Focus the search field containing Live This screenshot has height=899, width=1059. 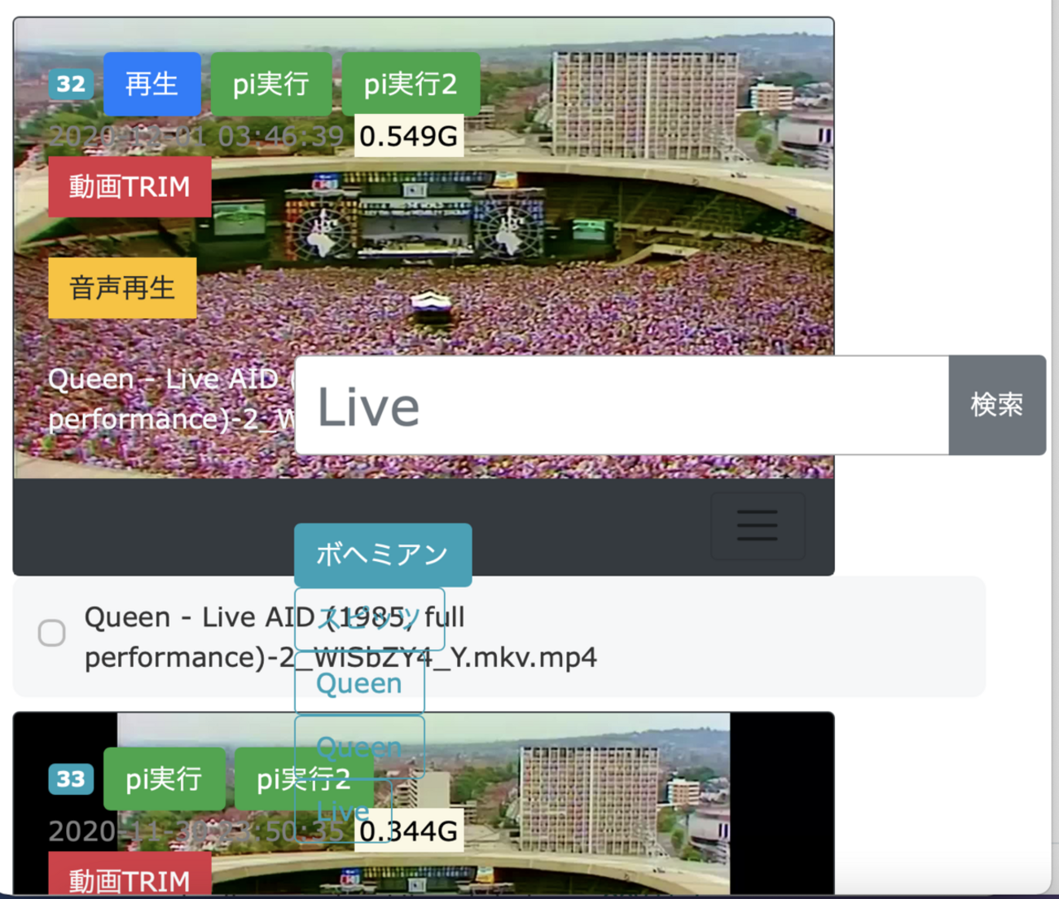(622, 405)
